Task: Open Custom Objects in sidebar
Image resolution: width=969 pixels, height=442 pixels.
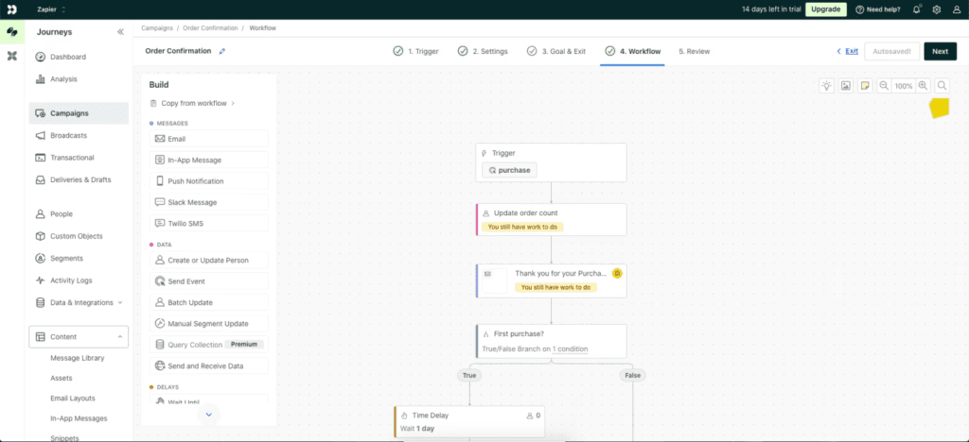Action: click(x=79, y=236)
